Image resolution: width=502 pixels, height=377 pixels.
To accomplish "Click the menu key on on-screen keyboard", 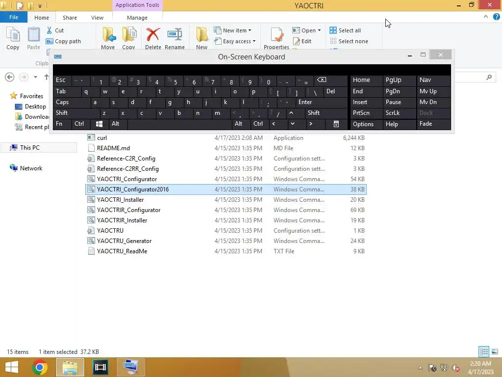I will click(336, 124).
